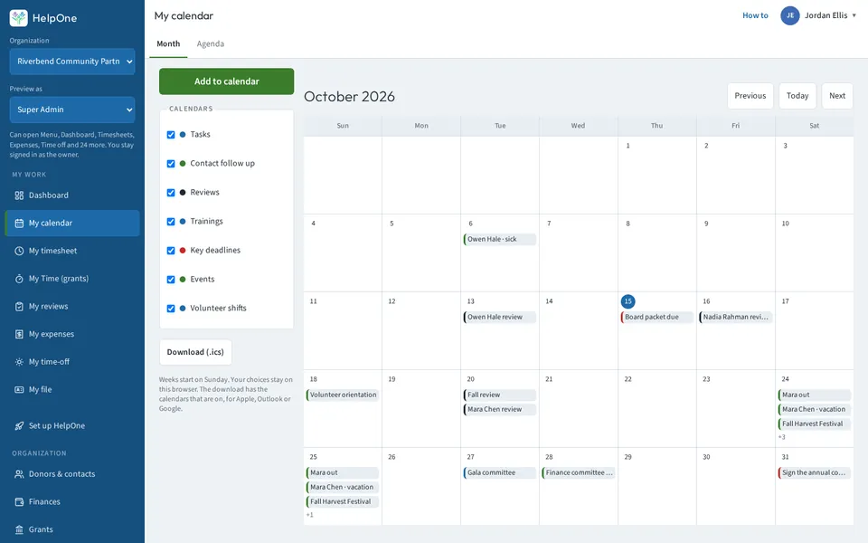868x543 pixels.
Task: Uncheck the Tasks calendar checkbox
Action: click(171, 135)
